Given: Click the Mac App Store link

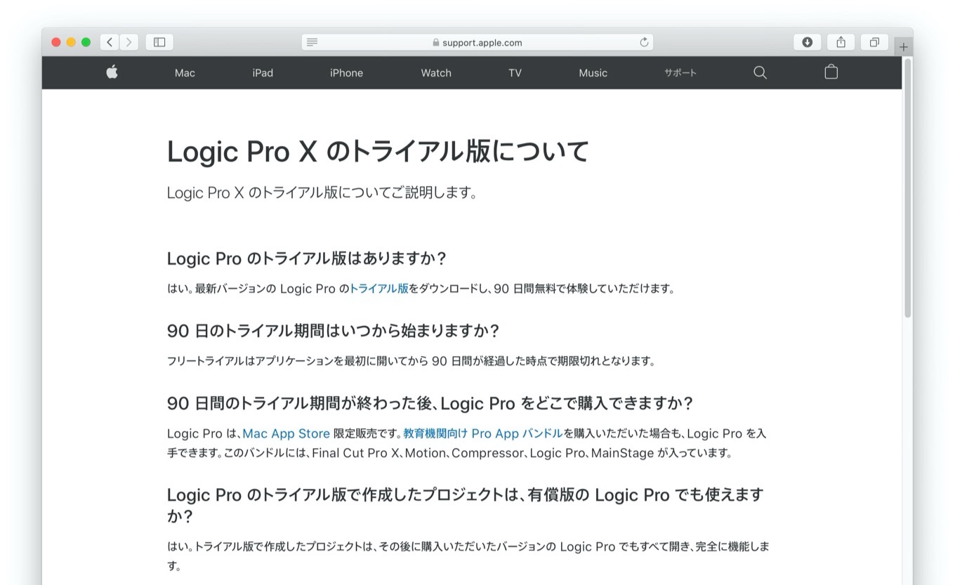Looking at the screenshot, I should pyautogui.click(x=286, y=433).
